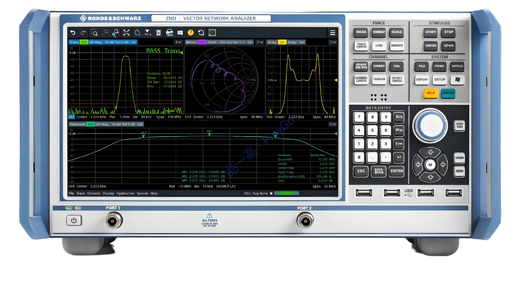Tap the up arrow navigation key

pos(430,152)
